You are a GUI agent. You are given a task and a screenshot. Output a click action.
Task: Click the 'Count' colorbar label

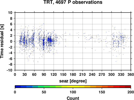click(x=73, y=98)
